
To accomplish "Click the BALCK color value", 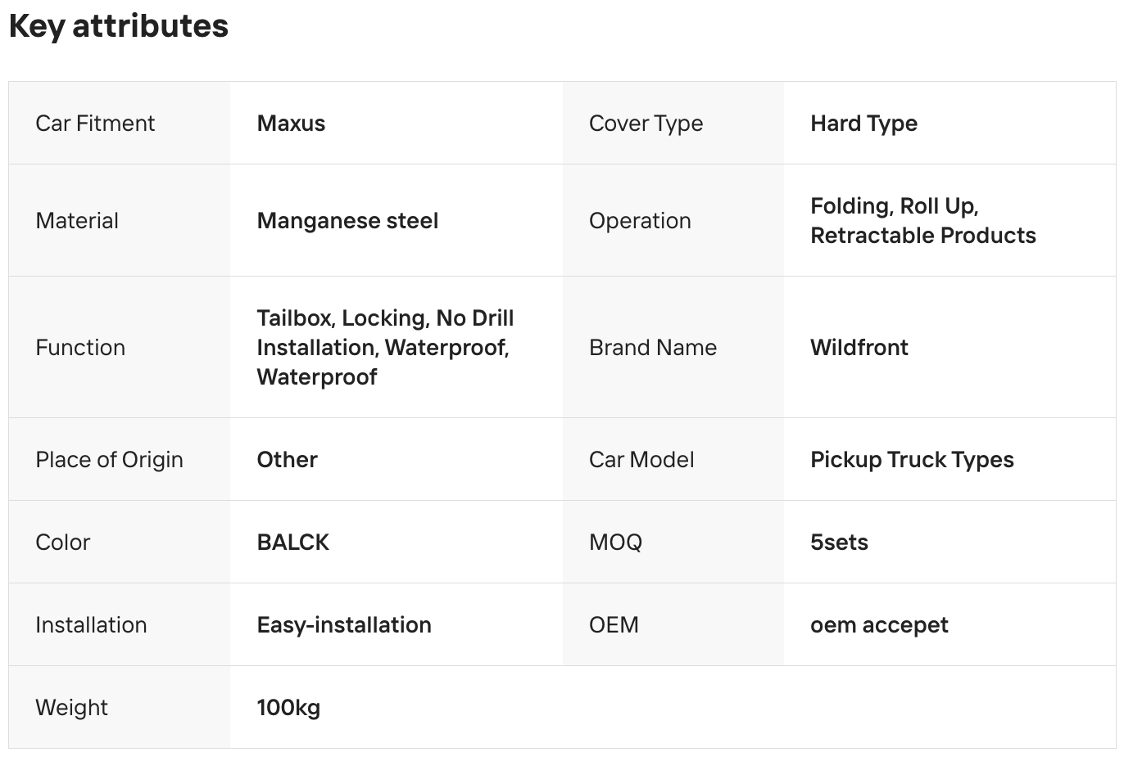I will coord(292,543).
